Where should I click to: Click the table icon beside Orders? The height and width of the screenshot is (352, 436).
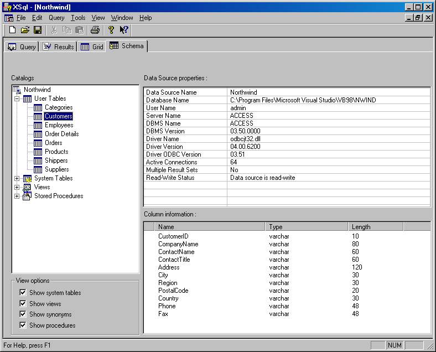(x=38, y=143)
